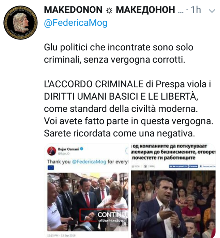Screen dimensions: 220x238
Task: Click the Facebook like button in right image
Action: click(178, 166)
